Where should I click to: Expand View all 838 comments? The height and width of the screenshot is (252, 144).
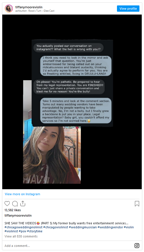click(21, 236)
